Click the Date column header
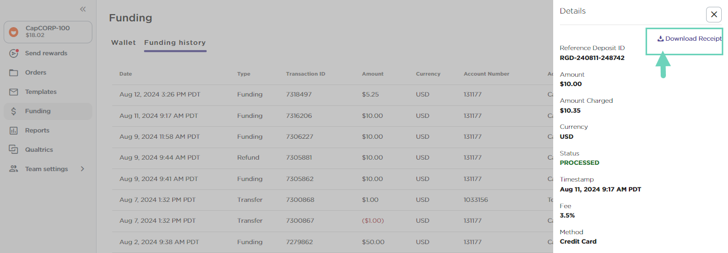The width and height of the screenshot is (728, 253). pyautogui.click(x=126, y=74)
